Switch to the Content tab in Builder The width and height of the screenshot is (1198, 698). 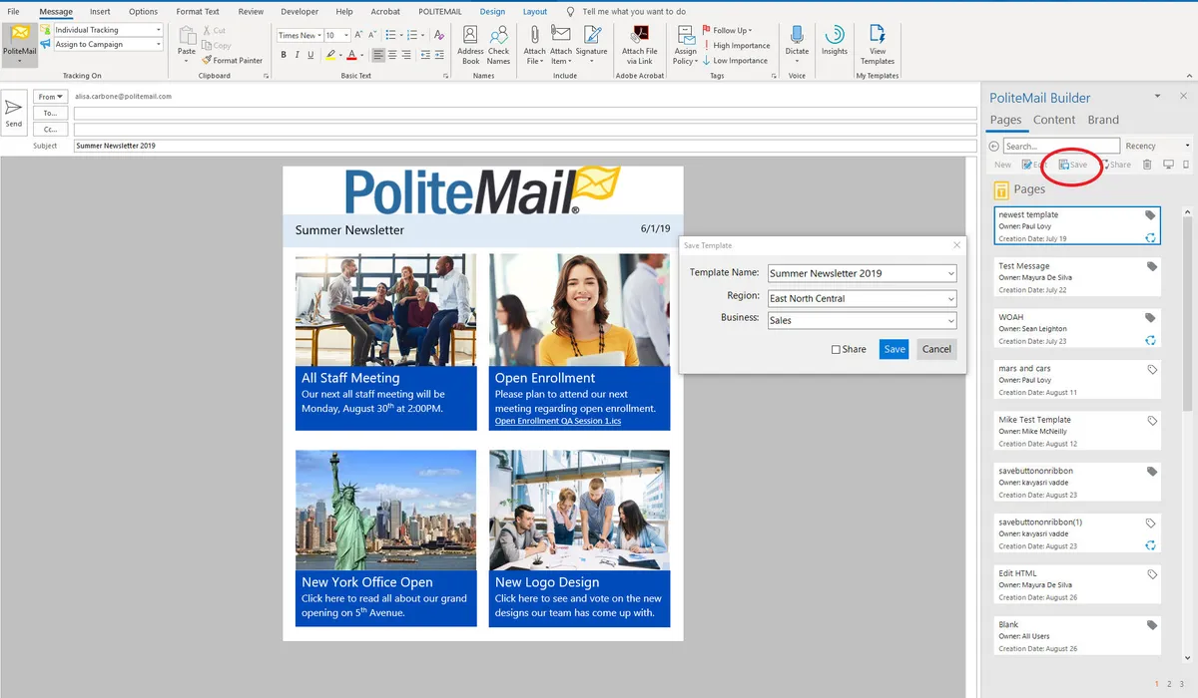(1053, 120)
